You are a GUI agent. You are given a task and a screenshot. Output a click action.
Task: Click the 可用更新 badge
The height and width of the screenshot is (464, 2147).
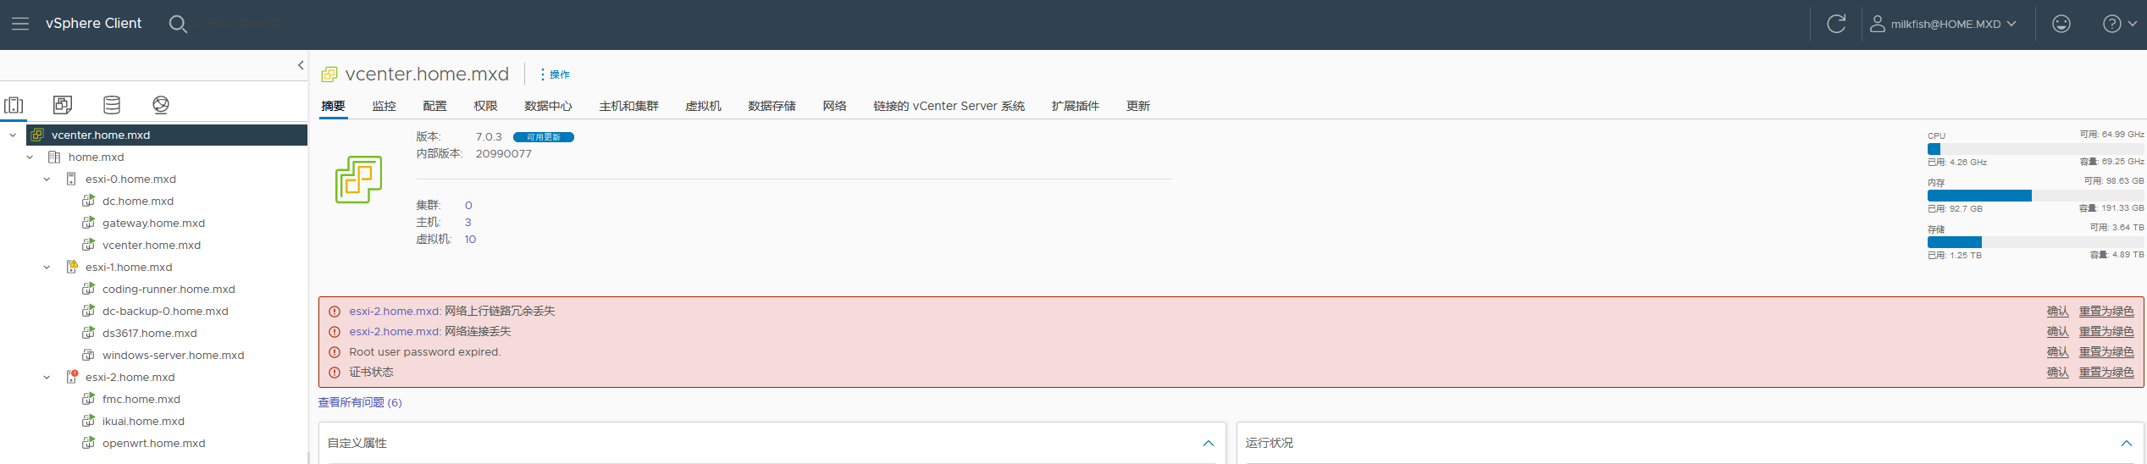[544, 137]
